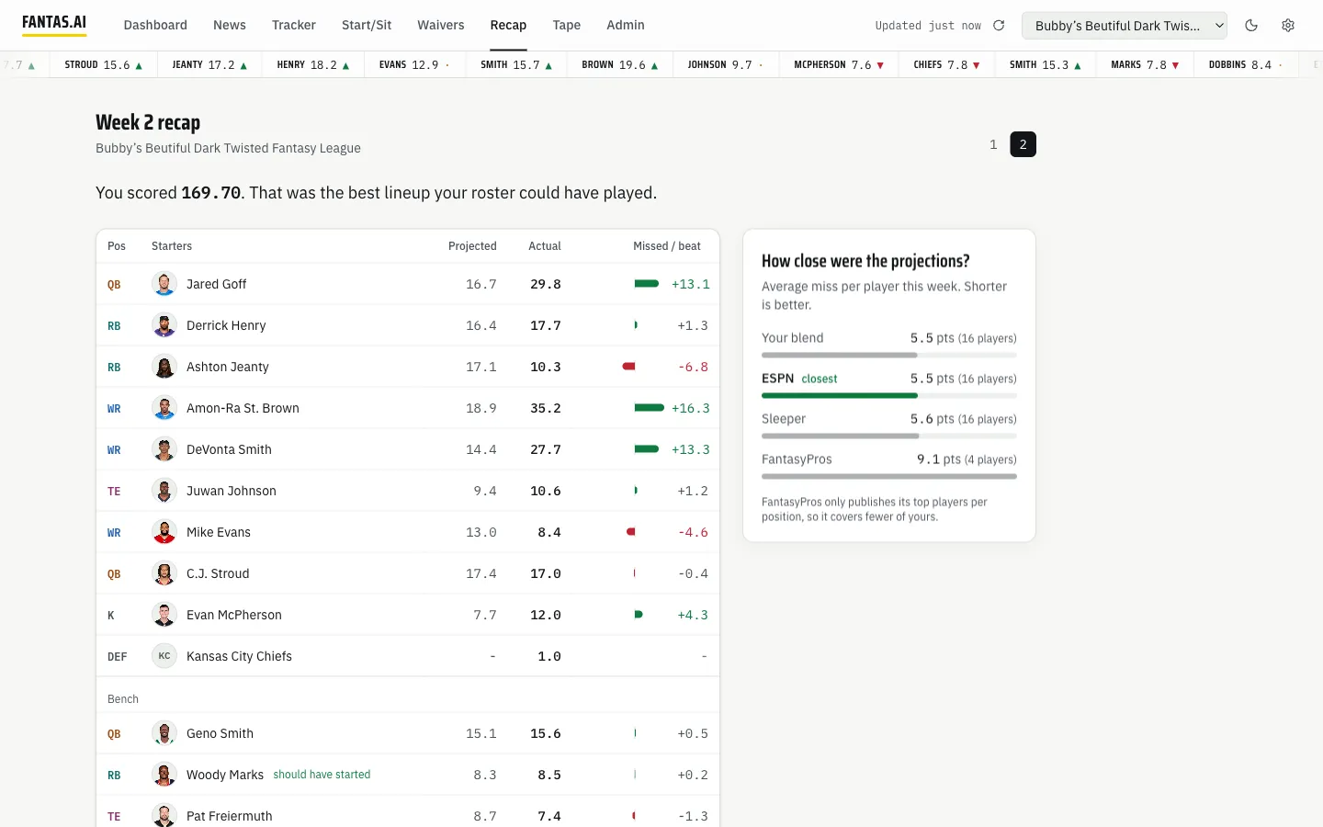Click Woody Marks 'should have started' label
This screenshot has height=827, width=1323.
click(322, 775)
